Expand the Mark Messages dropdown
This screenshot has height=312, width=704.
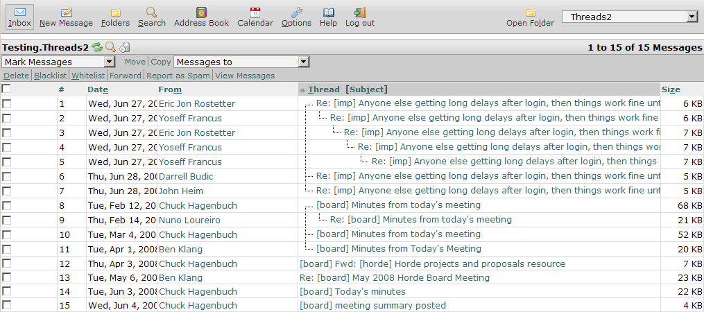coord(59,62)
